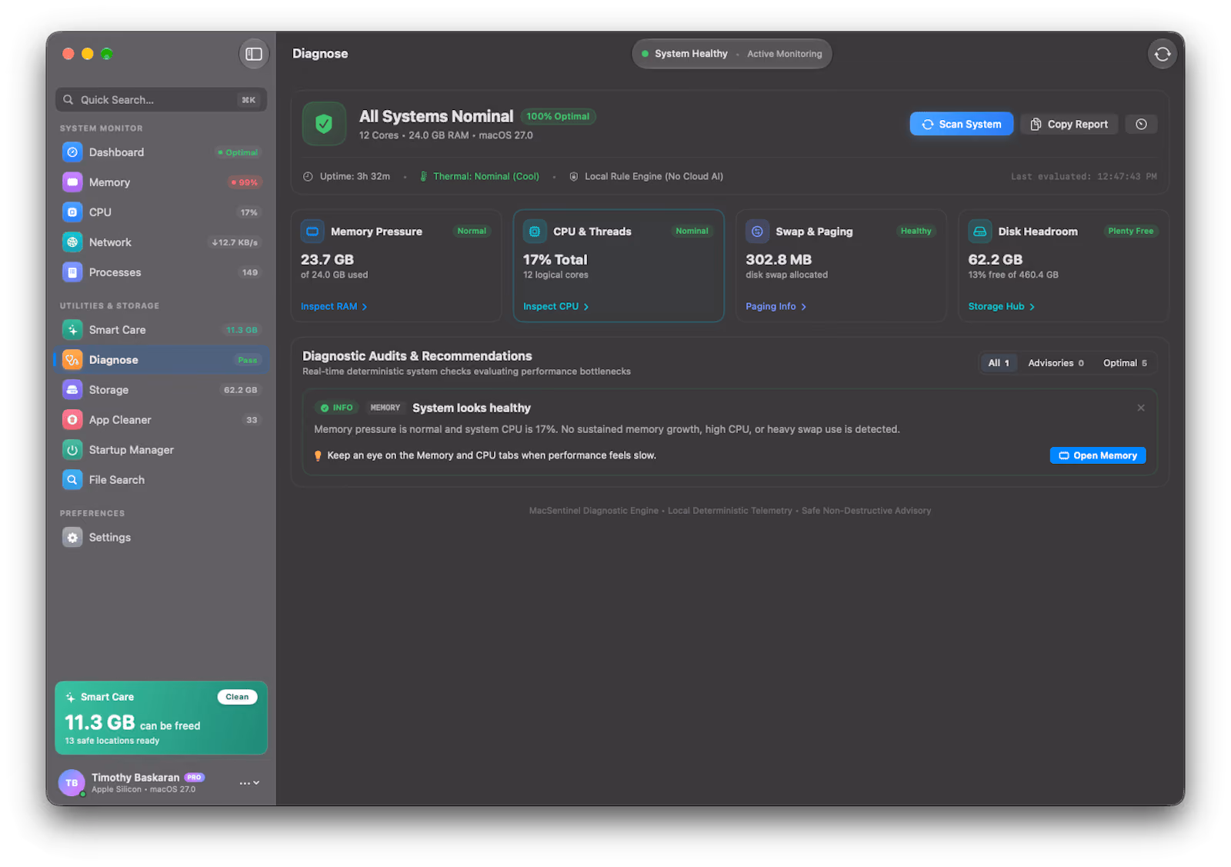Open Smart Care utility in the sidebar
This screenshot has width=1231, height=867.
tap(162, 330)
